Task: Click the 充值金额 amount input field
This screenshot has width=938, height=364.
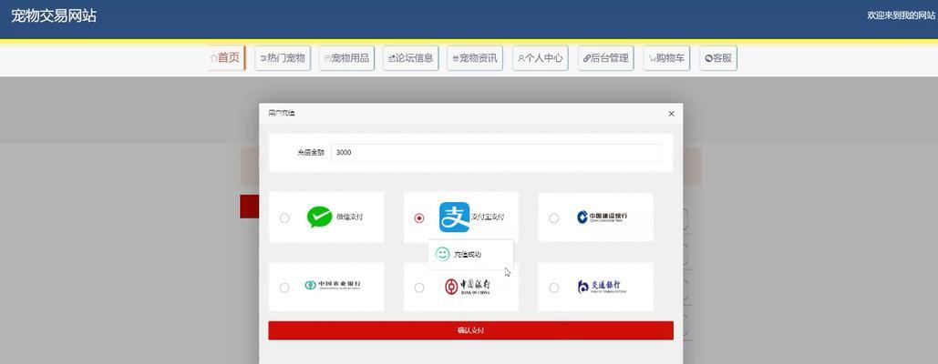Action: tap(497, 153)
